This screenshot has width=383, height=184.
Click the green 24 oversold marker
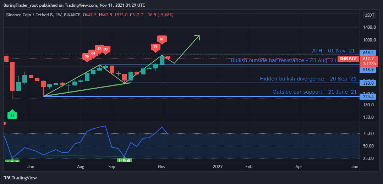click(12, 115)
